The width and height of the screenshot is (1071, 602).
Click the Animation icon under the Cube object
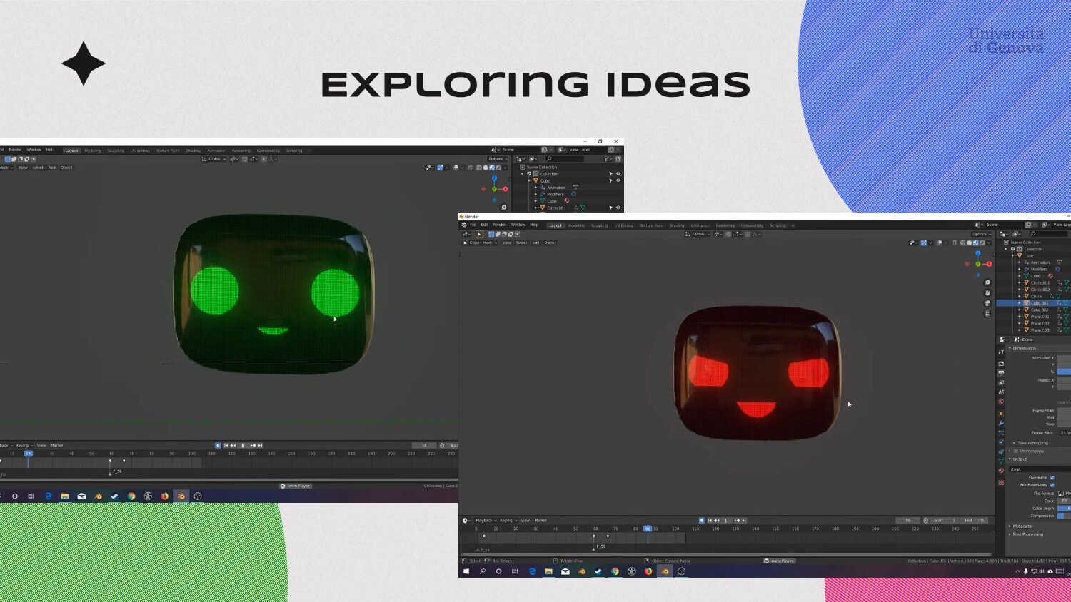tap(1027, 262)
